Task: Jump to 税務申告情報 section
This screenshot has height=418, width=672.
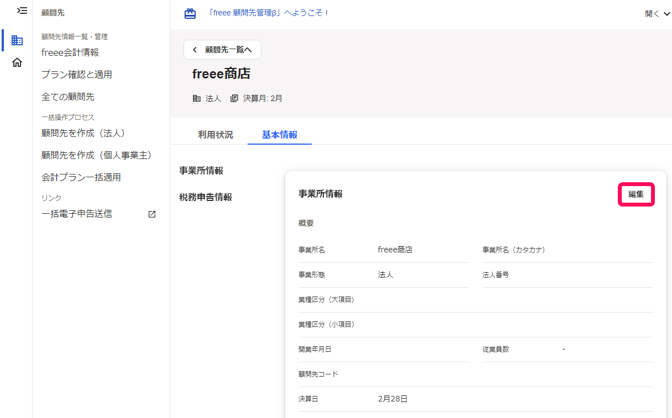Action: click(x=206, y=197)
